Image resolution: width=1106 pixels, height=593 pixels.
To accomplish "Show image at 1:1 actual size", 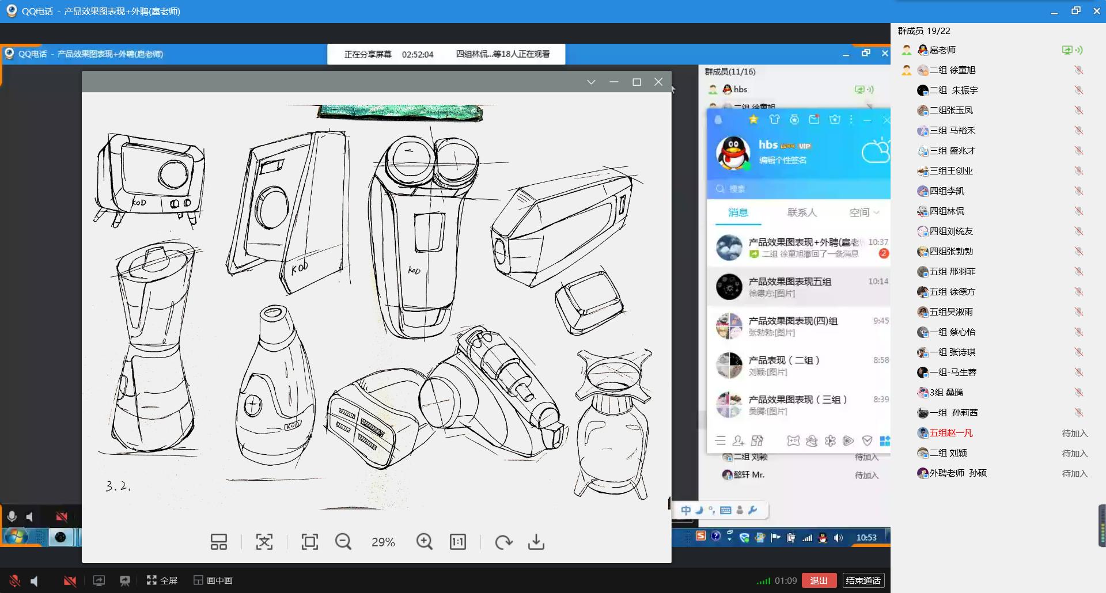I will point(458,542).
